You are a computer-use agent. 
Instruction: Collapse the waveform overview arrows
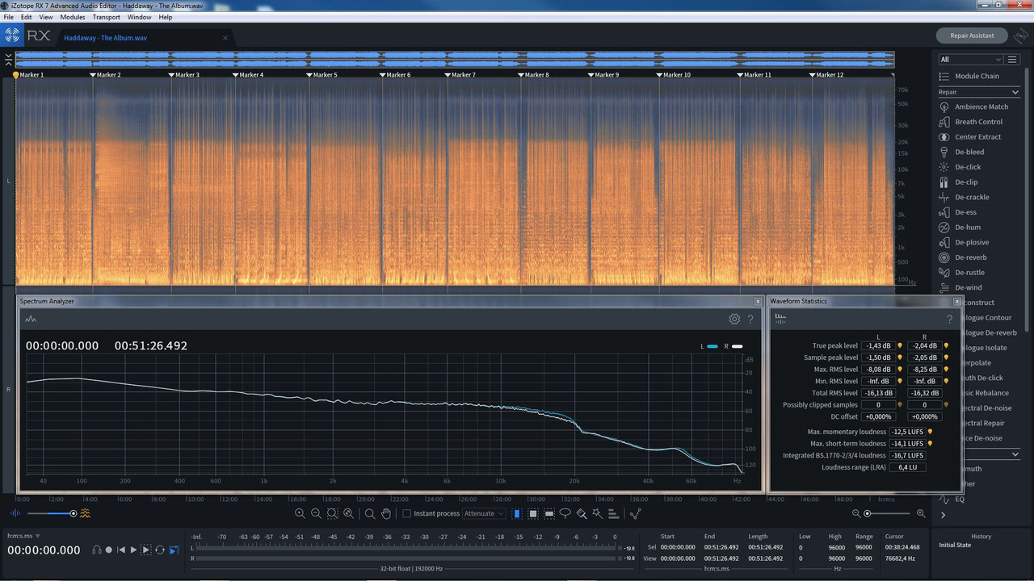coord(8,60)
